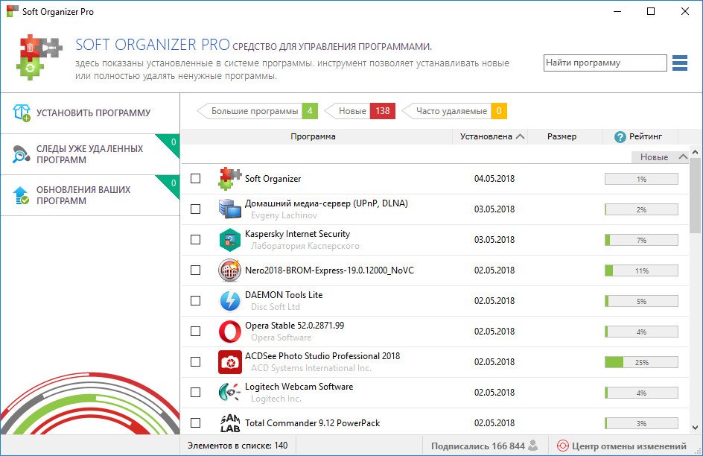703x456 pixels.
Task: Check the Total Commander 9.12 checkbox
Action: pos(195,422)
